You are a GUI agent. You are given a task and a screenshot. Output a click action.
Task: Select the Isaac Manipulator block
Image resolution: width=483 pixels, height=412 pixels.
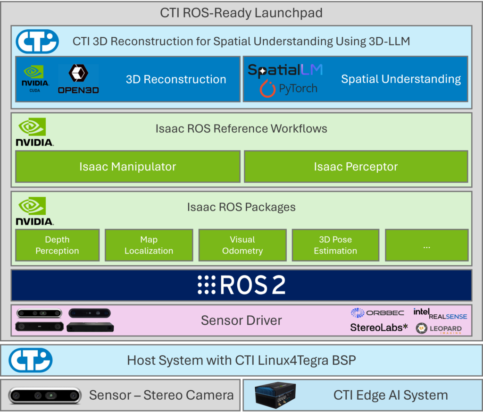[x=128, y=167]
